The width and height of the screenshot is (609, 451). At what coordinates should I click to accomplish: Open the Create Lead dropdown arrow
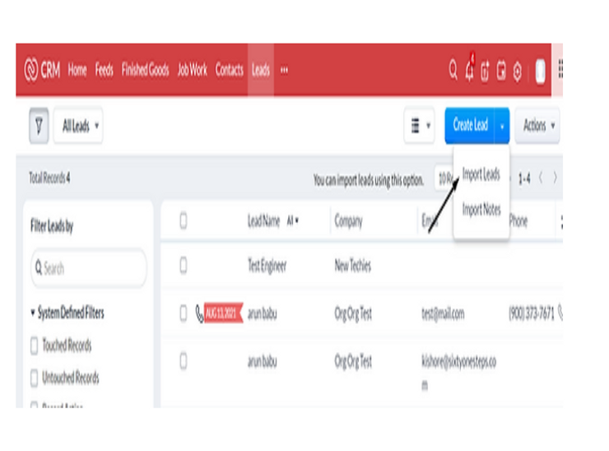point(502,126)
